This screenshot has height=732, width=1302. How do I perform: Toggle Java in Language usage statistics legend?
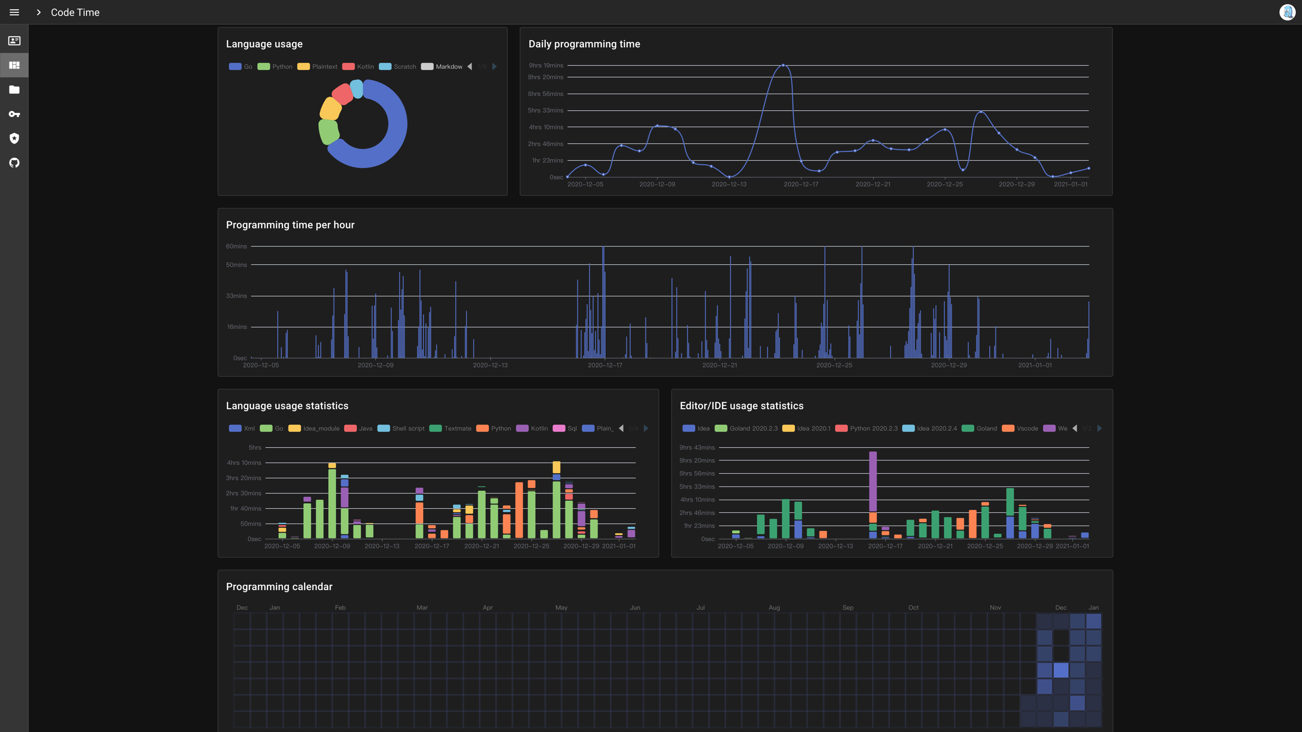[x=358, y=429]
